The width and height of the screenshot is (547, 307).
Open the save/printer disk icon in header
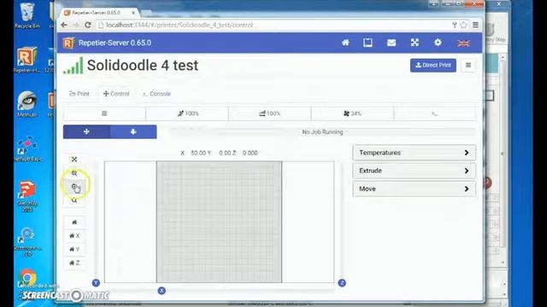368,43
